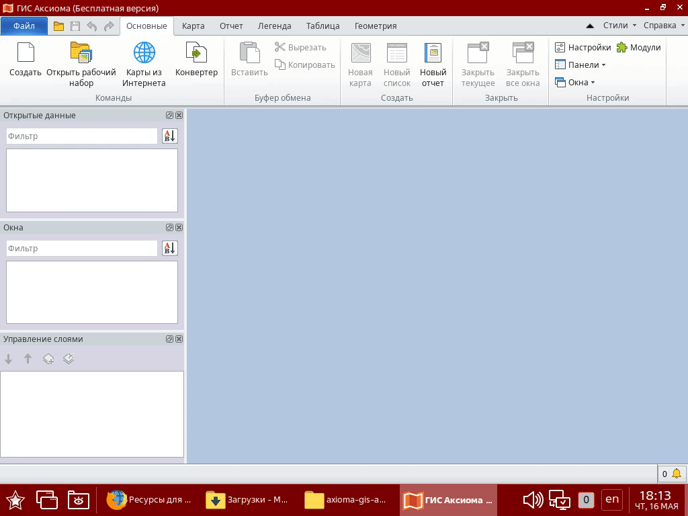Viewport: 688px width, 516px height.
Task: Click the save floppy quick-access icon
Action: 75,26
